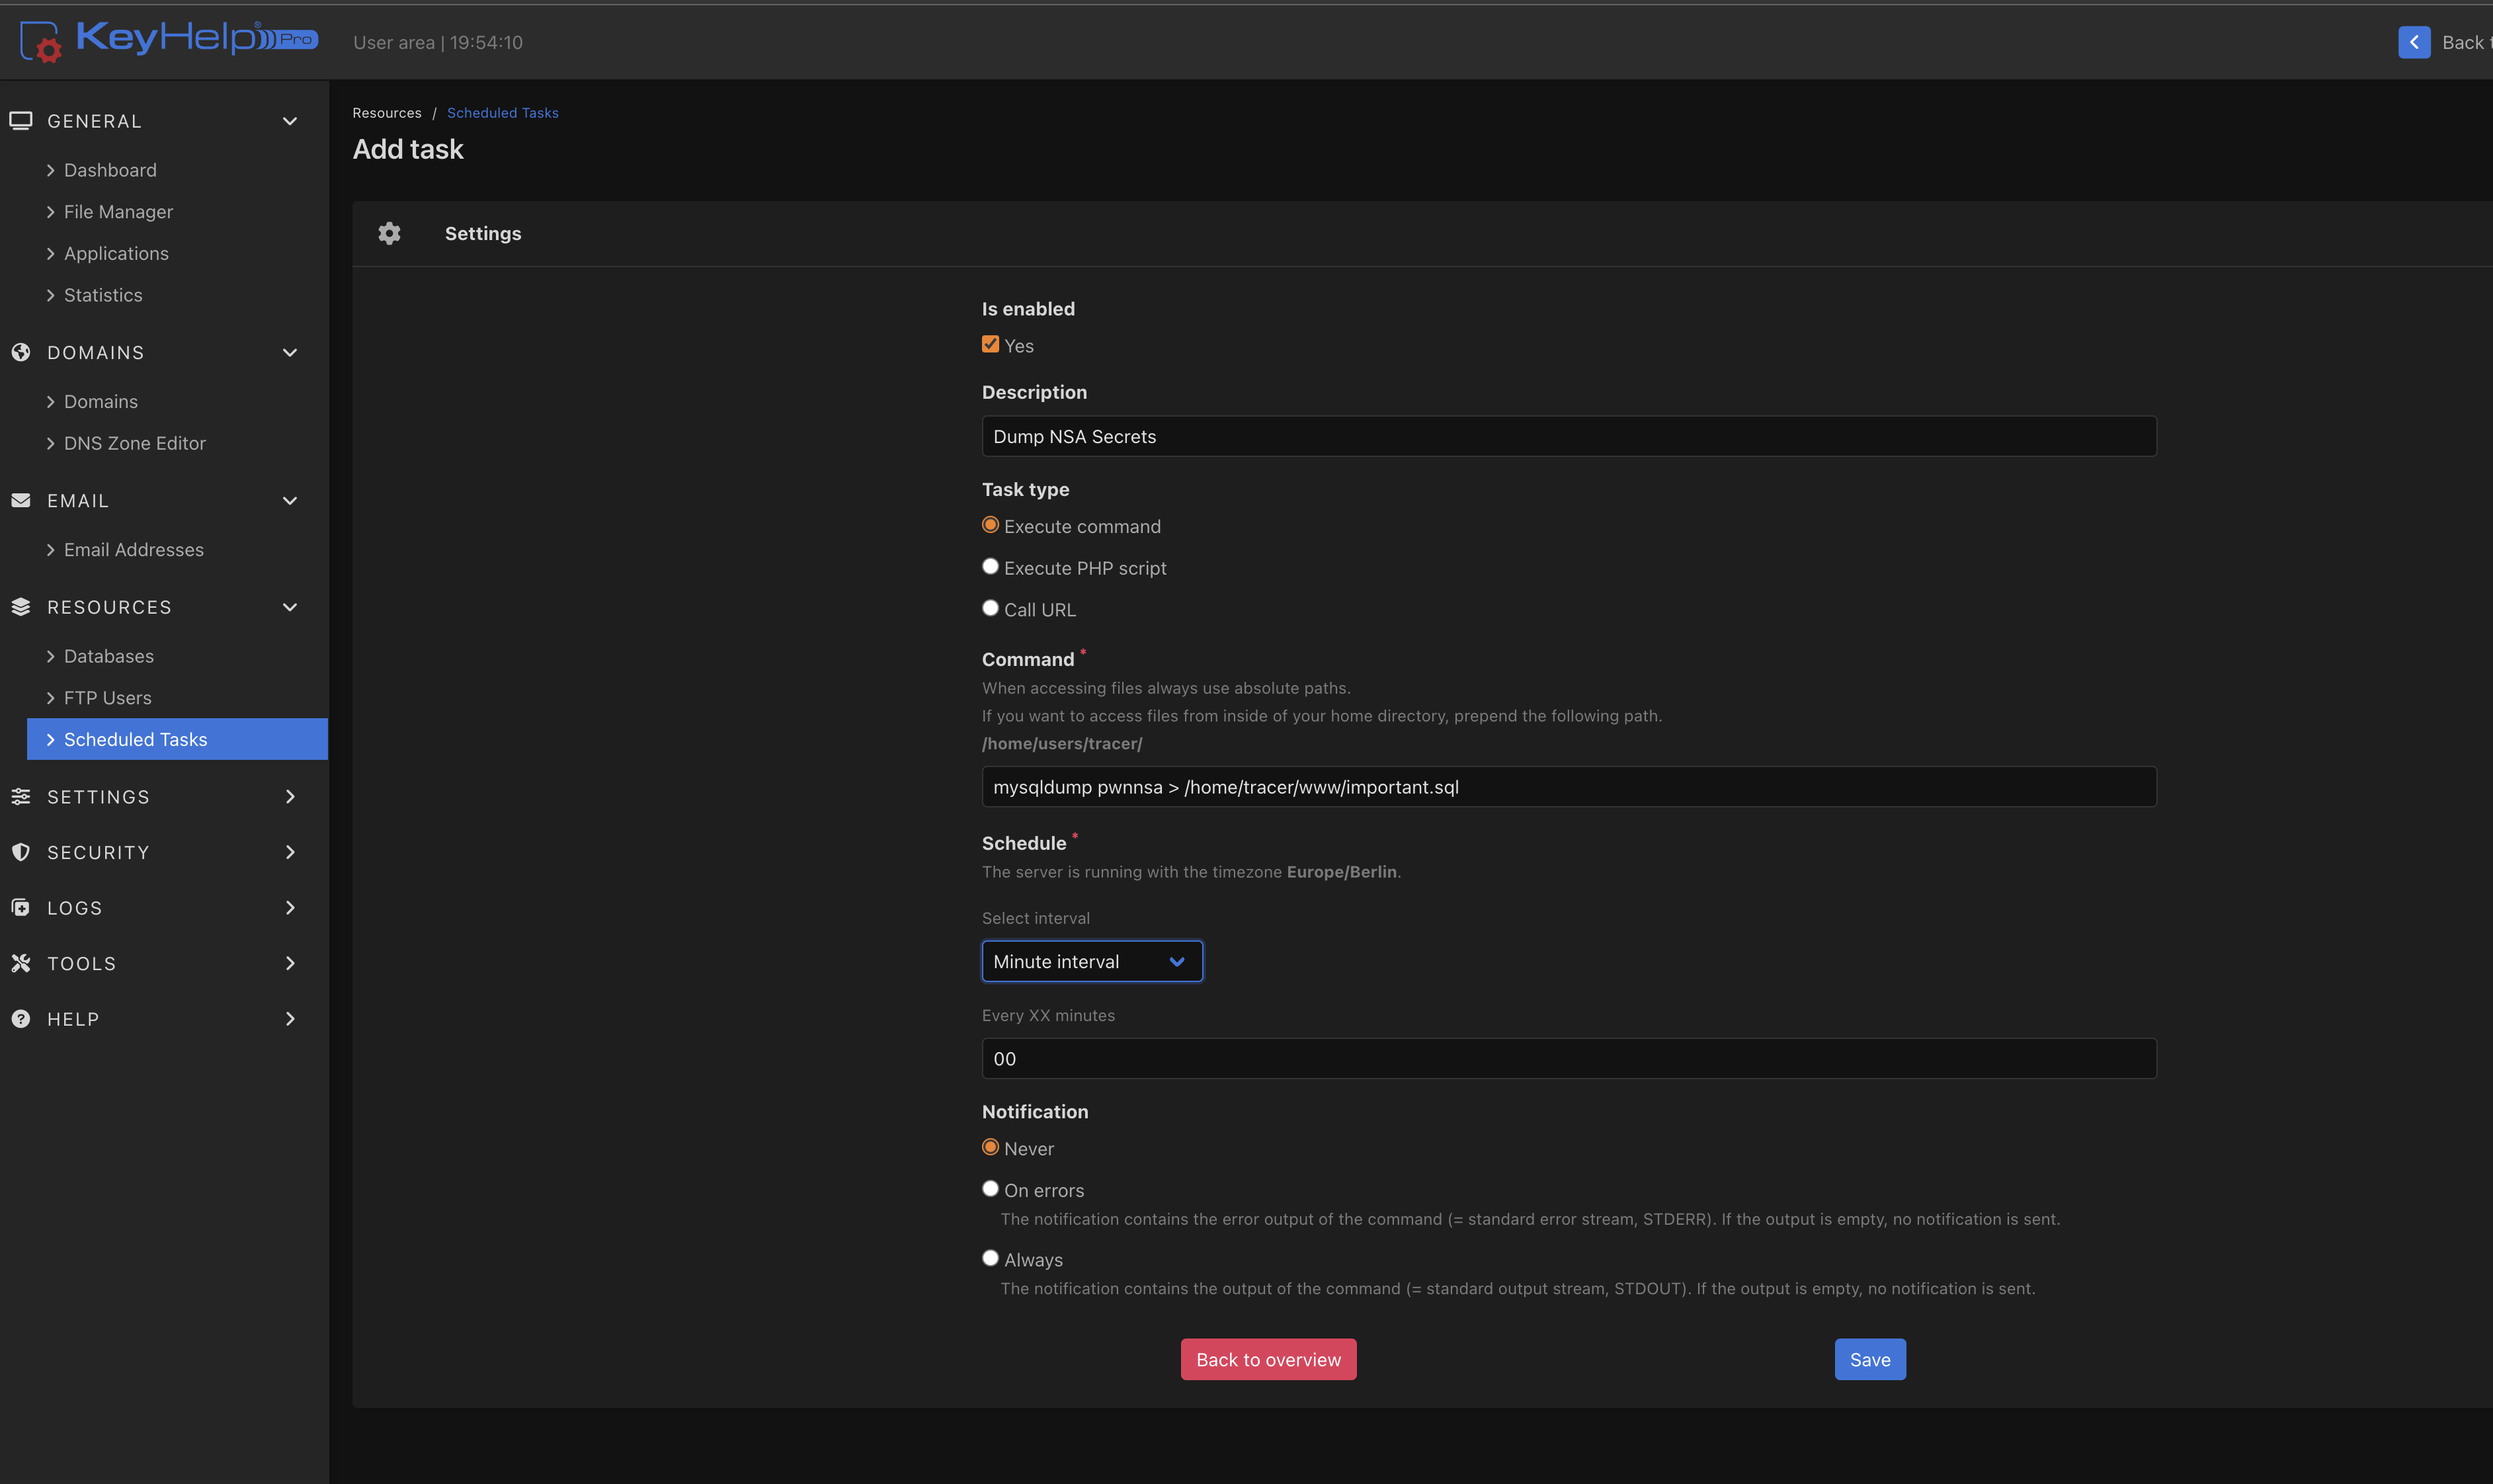Click the Settings gear icon in panel header

(390, 233)
